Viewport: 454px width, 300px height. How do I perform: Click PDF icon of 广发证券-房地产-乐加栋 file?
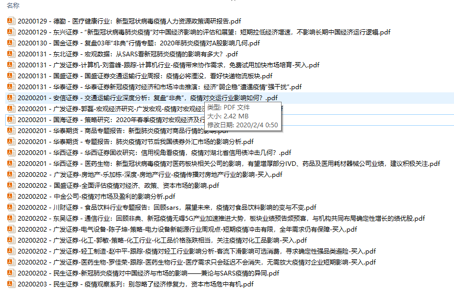11,175
